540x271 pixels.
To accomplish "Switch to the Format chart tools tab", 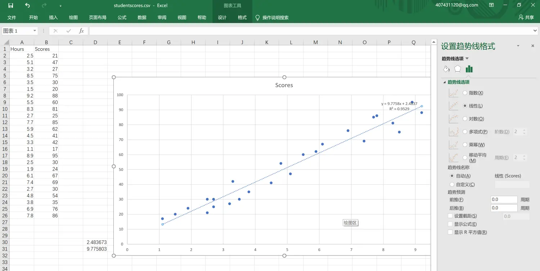I will click(242, 18).
